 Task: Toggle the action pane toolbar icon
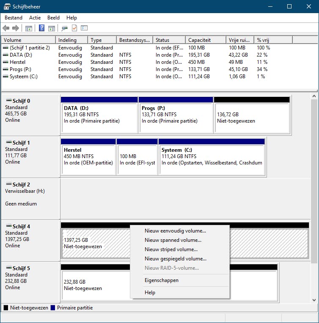coord(52,28)
